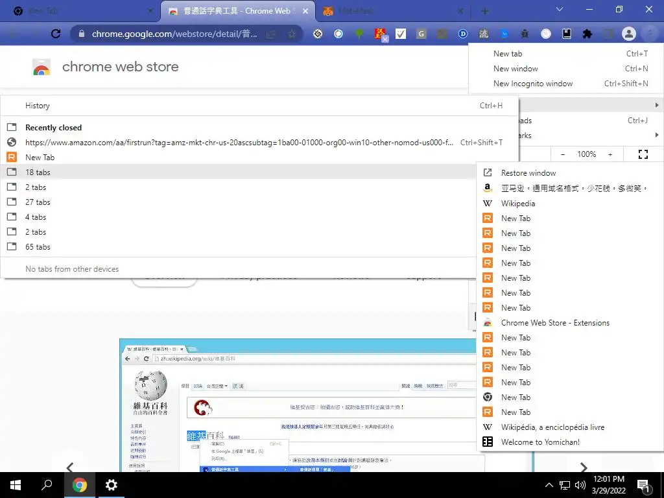The image size is (664, 498).
Task: Open full History page entry
Action: (x=259, y=106)
